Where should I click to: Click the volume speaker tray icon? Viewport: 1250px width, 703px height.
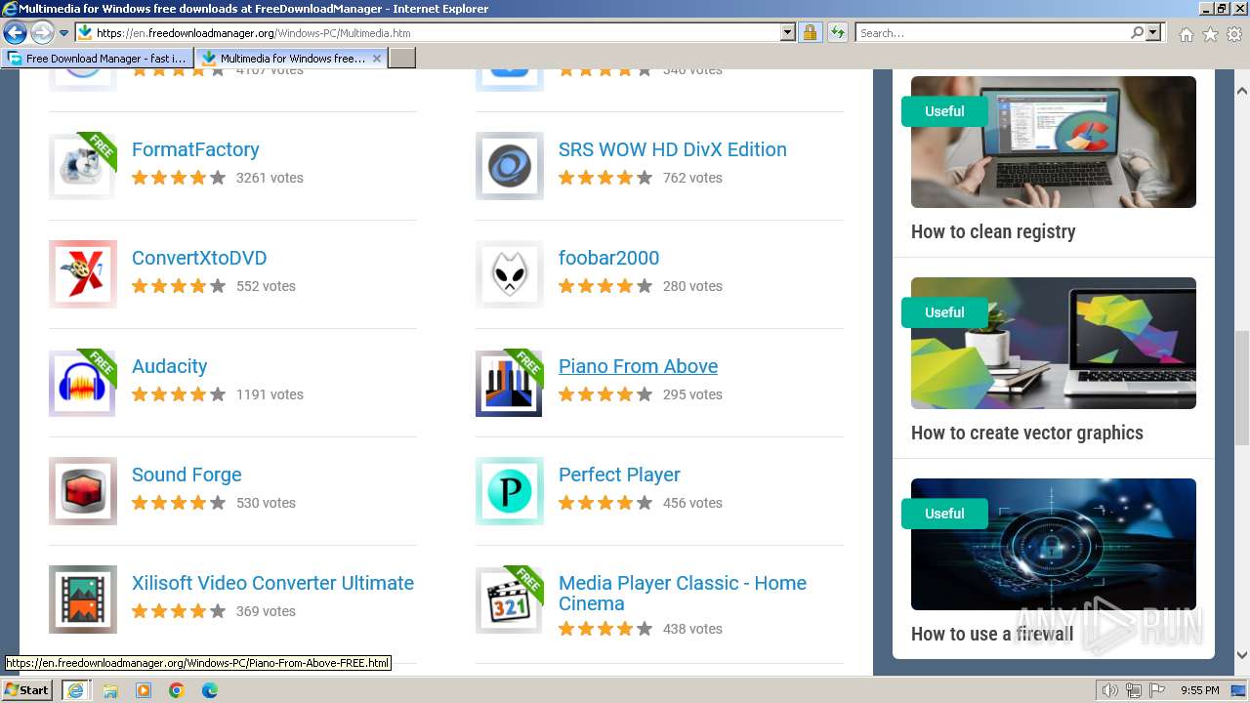(x=1110, y=690)
